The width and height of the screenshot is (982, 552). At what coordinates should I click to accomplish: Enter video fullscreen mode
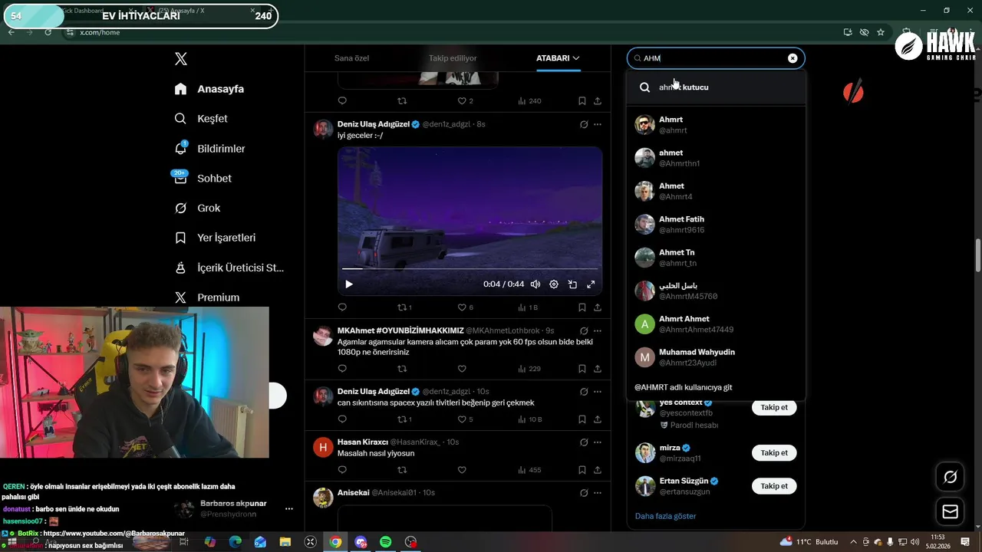591,284
